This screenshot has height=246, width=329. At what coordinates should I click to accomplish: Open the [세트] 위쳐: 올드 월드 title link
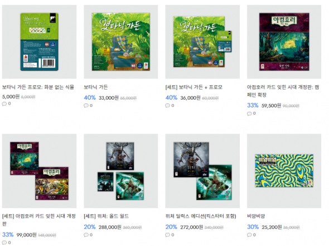click(x=106, y=216)
